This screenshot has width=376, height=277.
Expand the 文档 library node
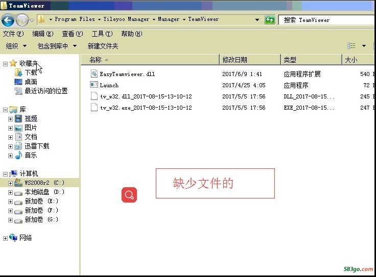(10, 137)
